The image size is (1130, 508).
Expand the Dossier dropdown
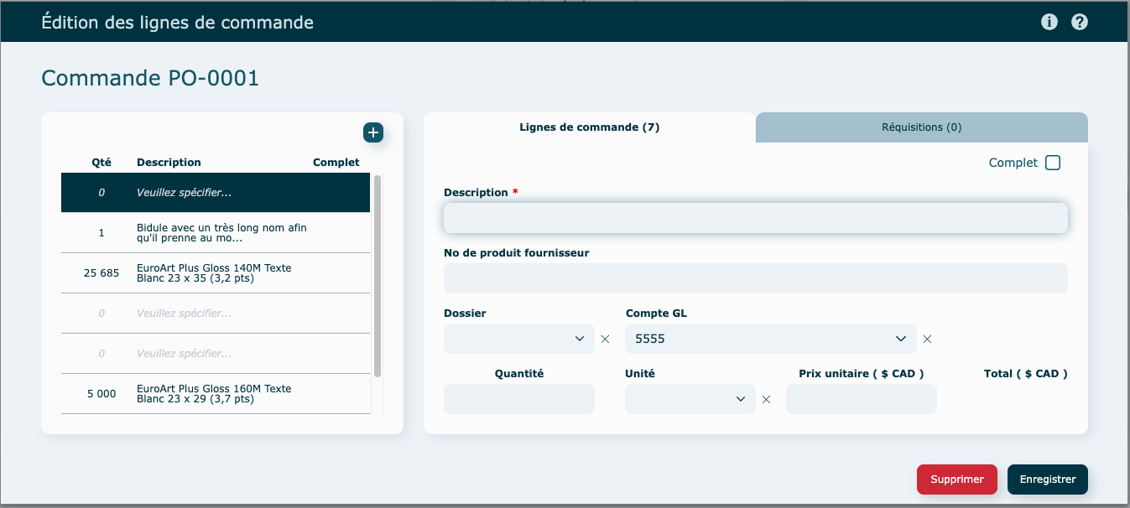519,339
